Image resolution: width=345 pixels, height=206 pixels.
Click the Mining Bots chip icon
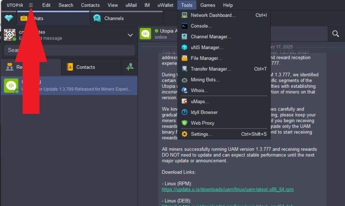point(185,80)
